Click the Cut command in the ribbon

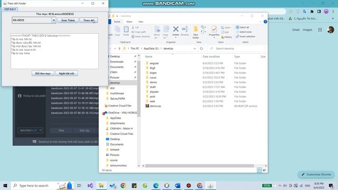[135, 27]
